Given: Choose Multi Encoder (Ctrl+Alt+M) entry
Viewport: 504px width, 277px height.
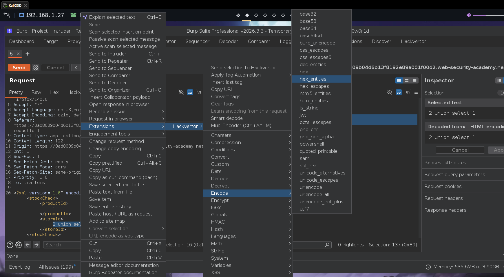Looking at the screenshot, I should coord(247,125).
